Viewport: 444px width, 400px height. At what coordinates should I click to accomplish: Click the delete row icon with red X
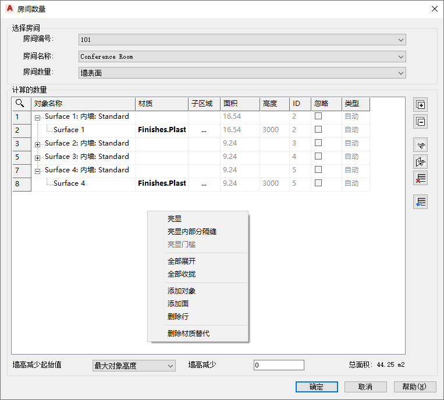(x=420, y=178)
